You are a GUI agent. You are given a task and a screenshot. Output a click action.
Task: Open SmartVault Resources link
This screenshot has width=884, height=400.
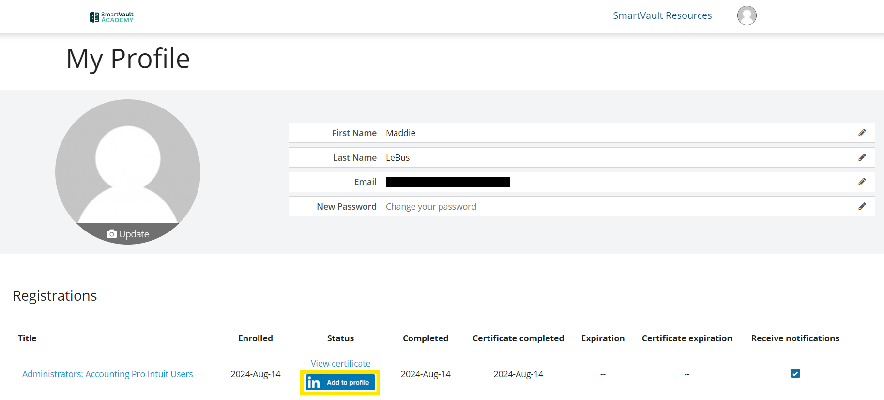pos(662,15)
